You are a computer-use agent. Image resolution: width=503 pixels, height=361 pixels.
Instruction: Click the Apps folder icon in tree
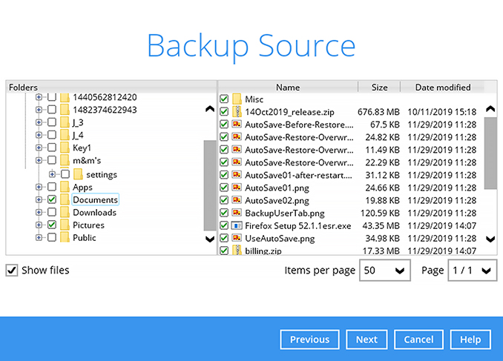(x=65, y=187)
